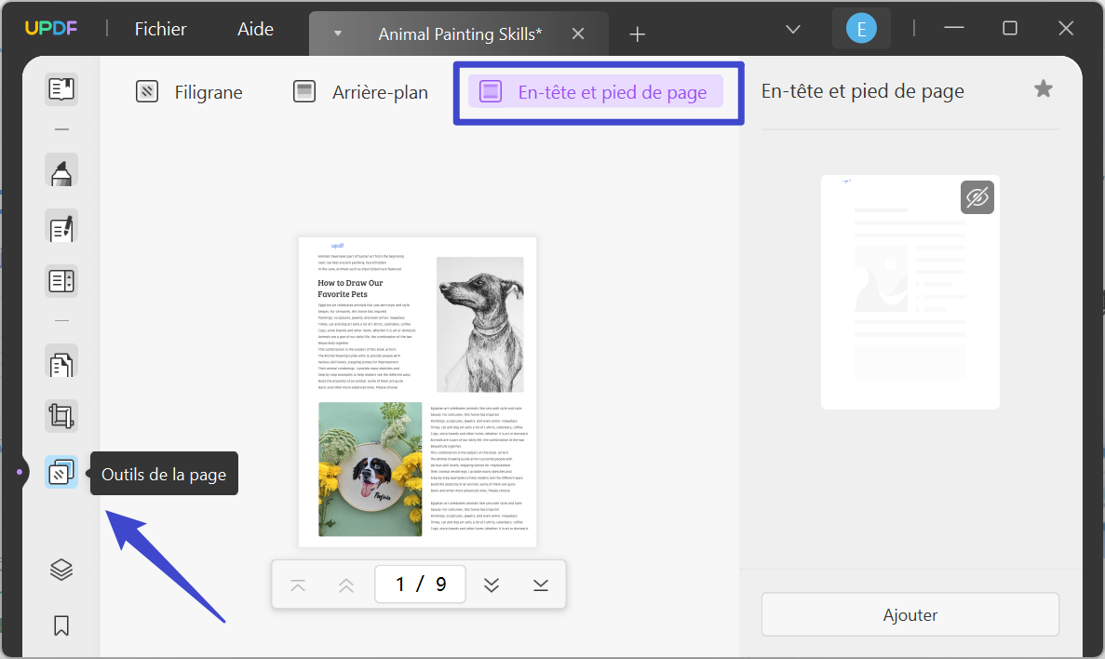Open the Bookmarks panel icon

click(61, 625)
